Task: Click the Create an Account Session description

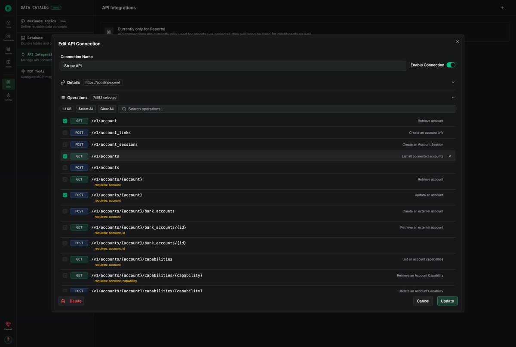Action: 423,144
